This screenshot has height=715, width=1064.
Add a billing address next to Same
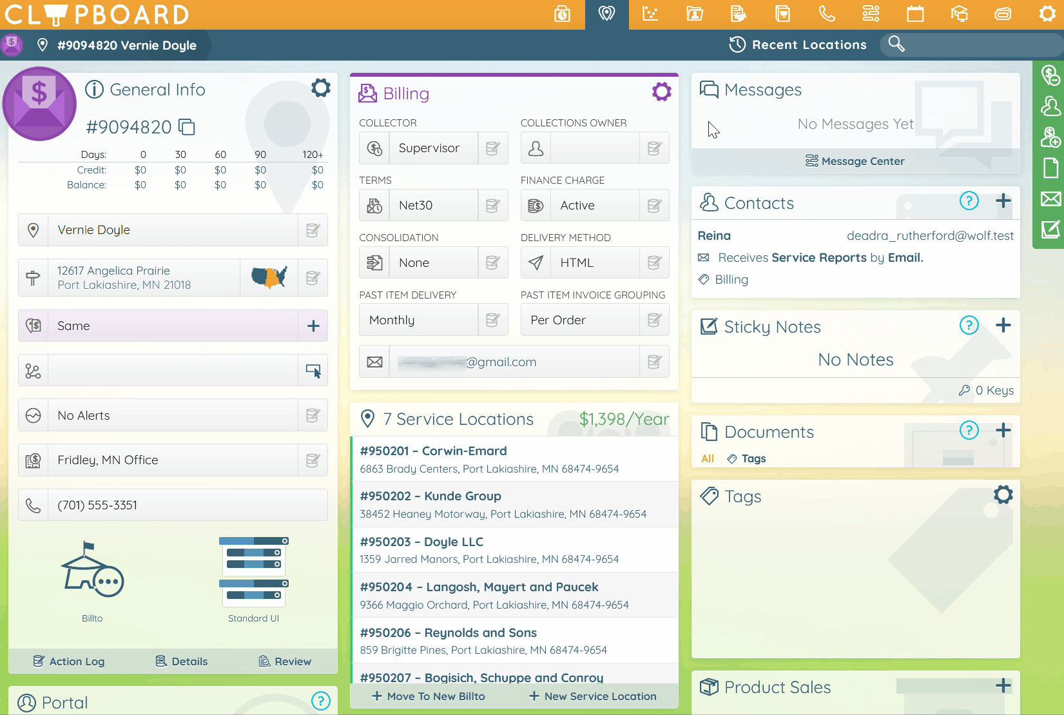point(313,326)
